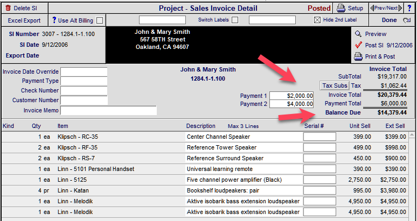Click the Unit Sell value 2,750.00
The width and height of the screenshot is (417, 221).
(359, 180)
